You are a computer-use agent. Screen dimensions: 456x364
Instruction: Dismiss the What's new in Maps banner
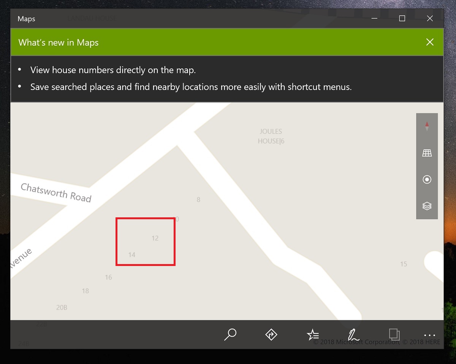point(430,42)
